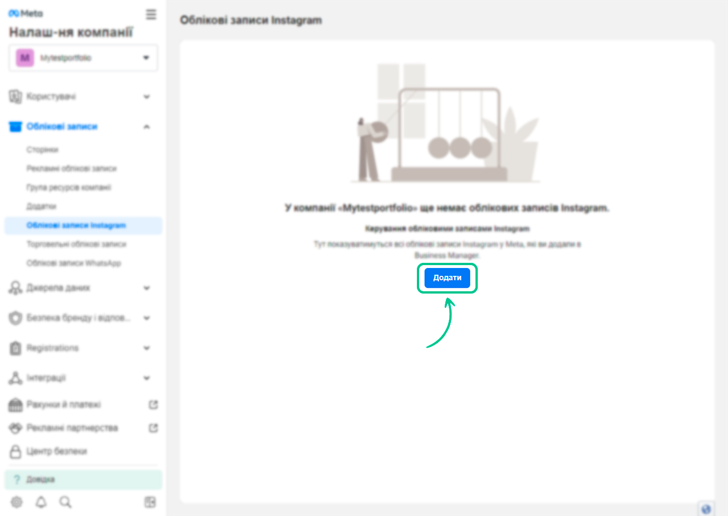The height and width of the screenshot is (516, 728).
Task: Click the Облікові записи briefcase icon
Action: 15,126
